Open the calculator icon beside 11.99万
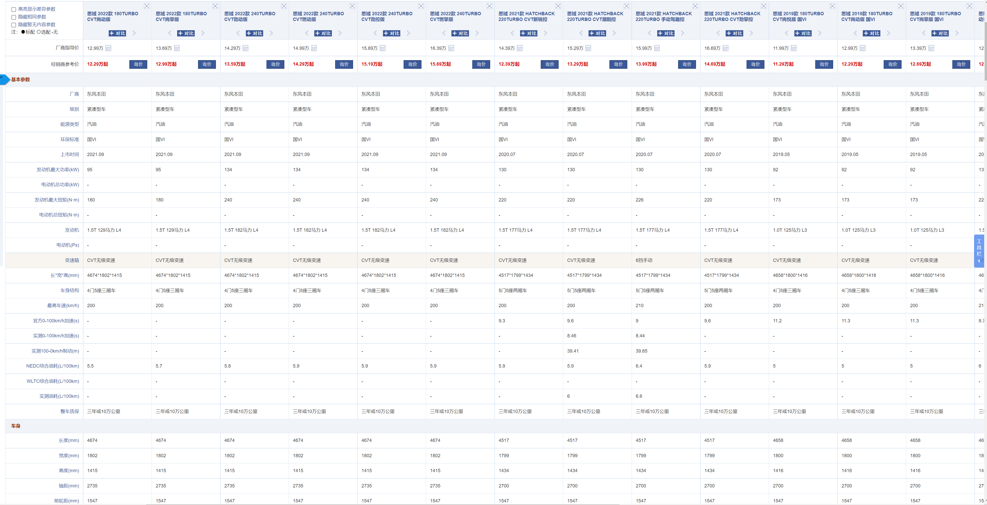This screenshot has width=987, height=505. (794, 48)
